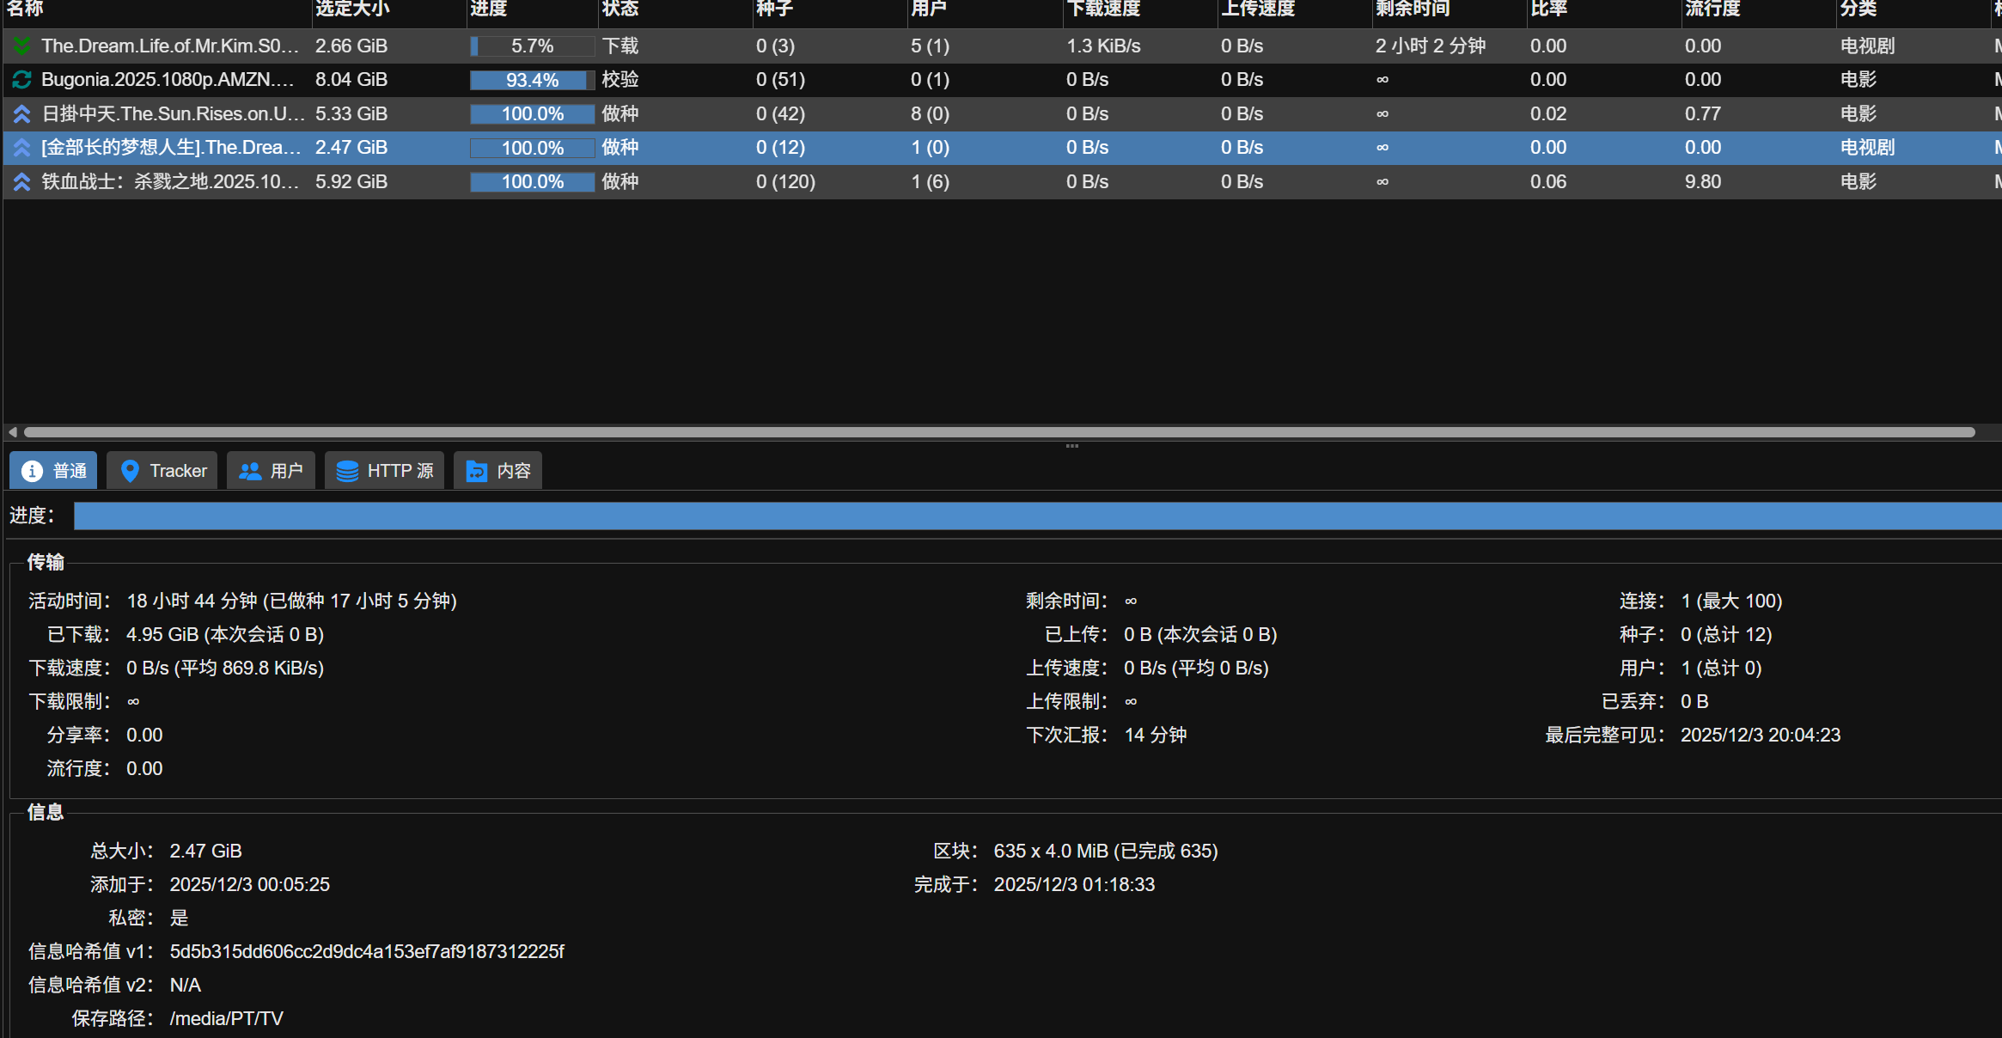Switch to the HTTP 源 tab

pos(385,471)
